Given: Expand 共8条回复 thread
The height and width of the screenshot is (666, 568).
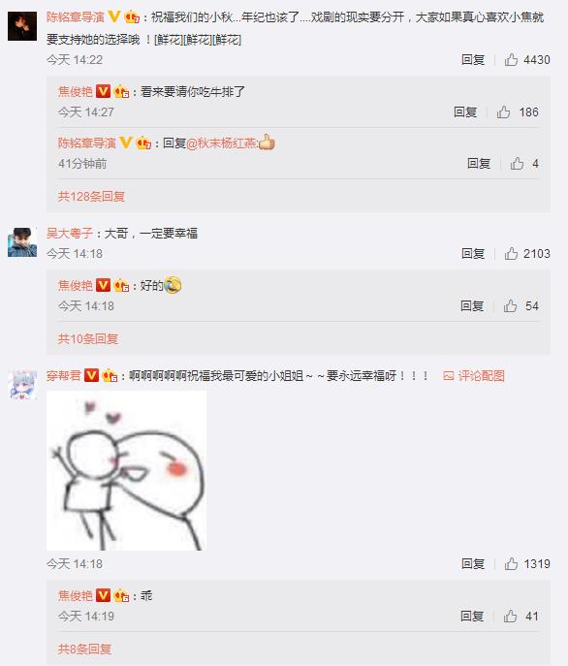Looking at the screenshot, I should pyautogui.click(x=84, y=649).
